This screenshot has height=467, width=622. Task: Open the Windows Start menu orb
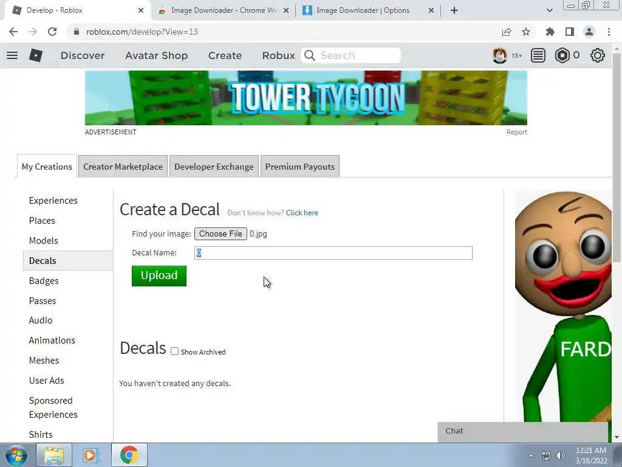pos(16,455)
